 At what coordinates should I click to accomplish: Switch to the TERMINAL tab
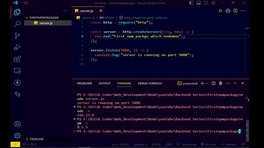[x=124, y=83]
